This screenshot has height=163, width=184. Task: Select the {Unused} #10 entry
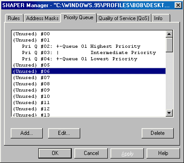(x=89, y=96)
